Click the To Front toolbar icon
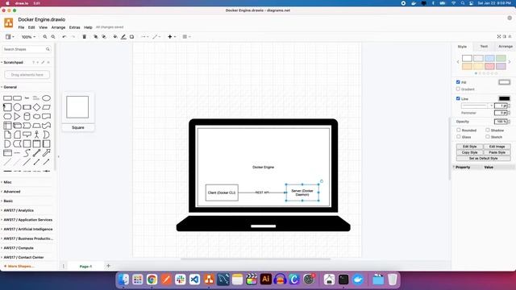This screenshot has width=516, height=290. pyautogui.click(x=95, y=37)
